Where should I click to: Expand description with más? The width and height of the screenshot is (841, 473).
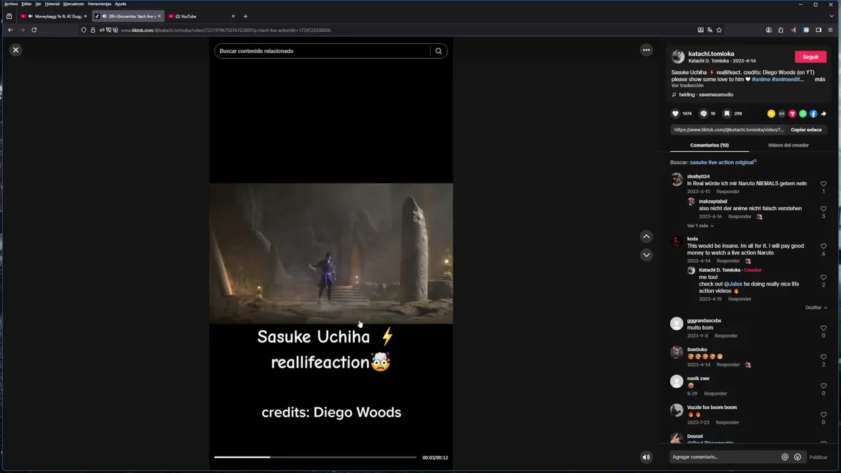(820, 79)
